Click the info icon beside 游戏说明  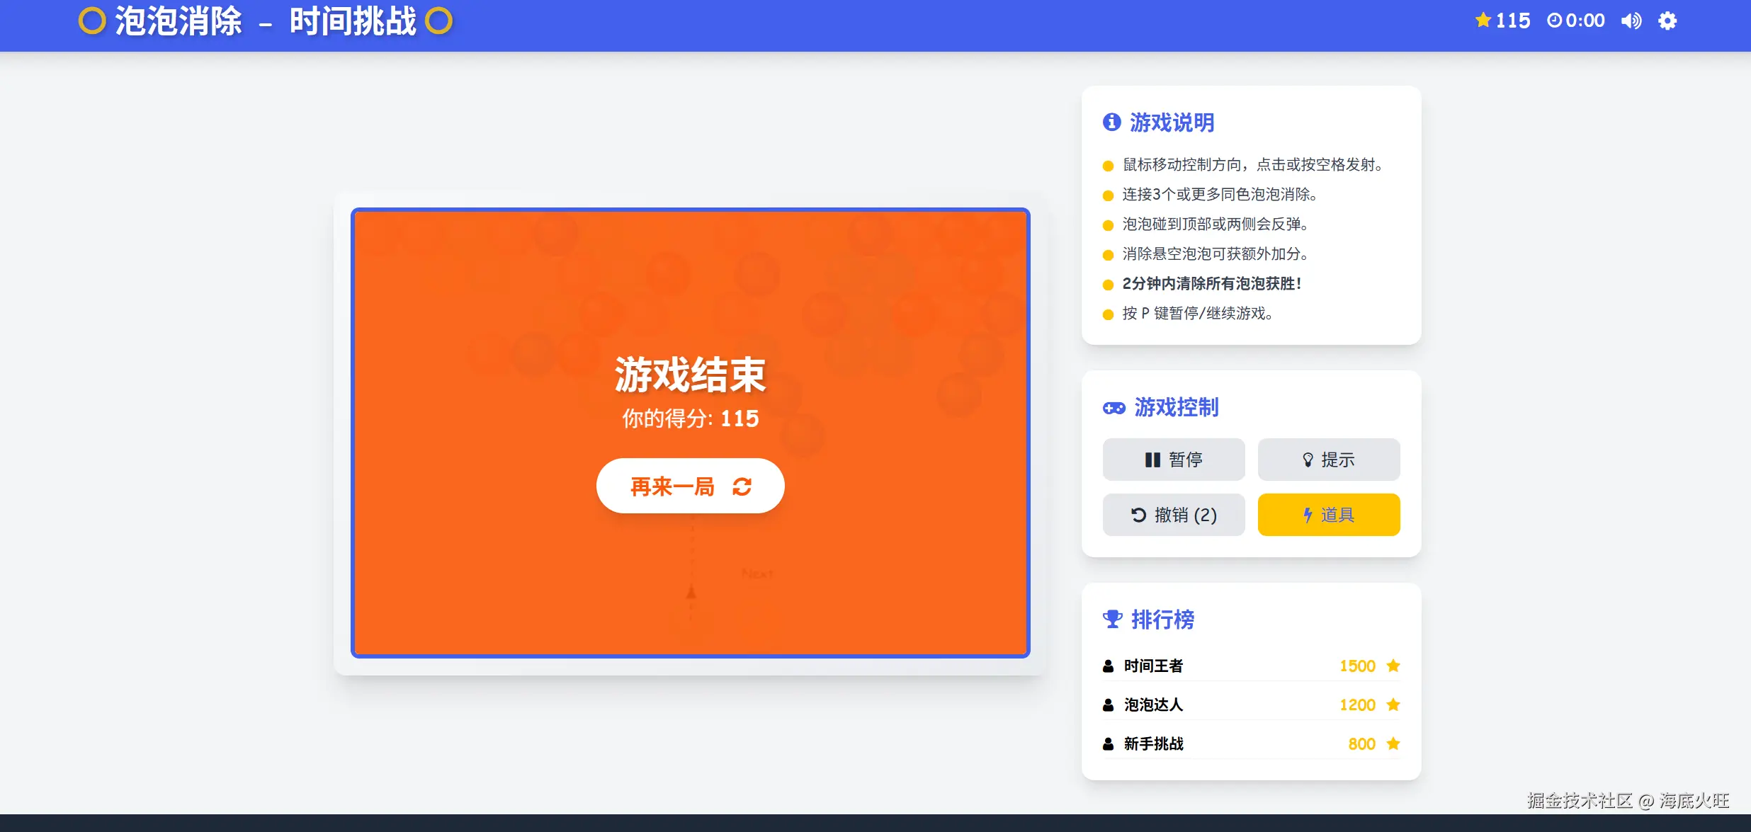coord(1111,122)
